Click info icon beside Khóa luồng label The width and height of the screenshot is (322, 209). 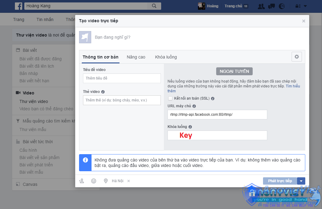click(190, 127)
